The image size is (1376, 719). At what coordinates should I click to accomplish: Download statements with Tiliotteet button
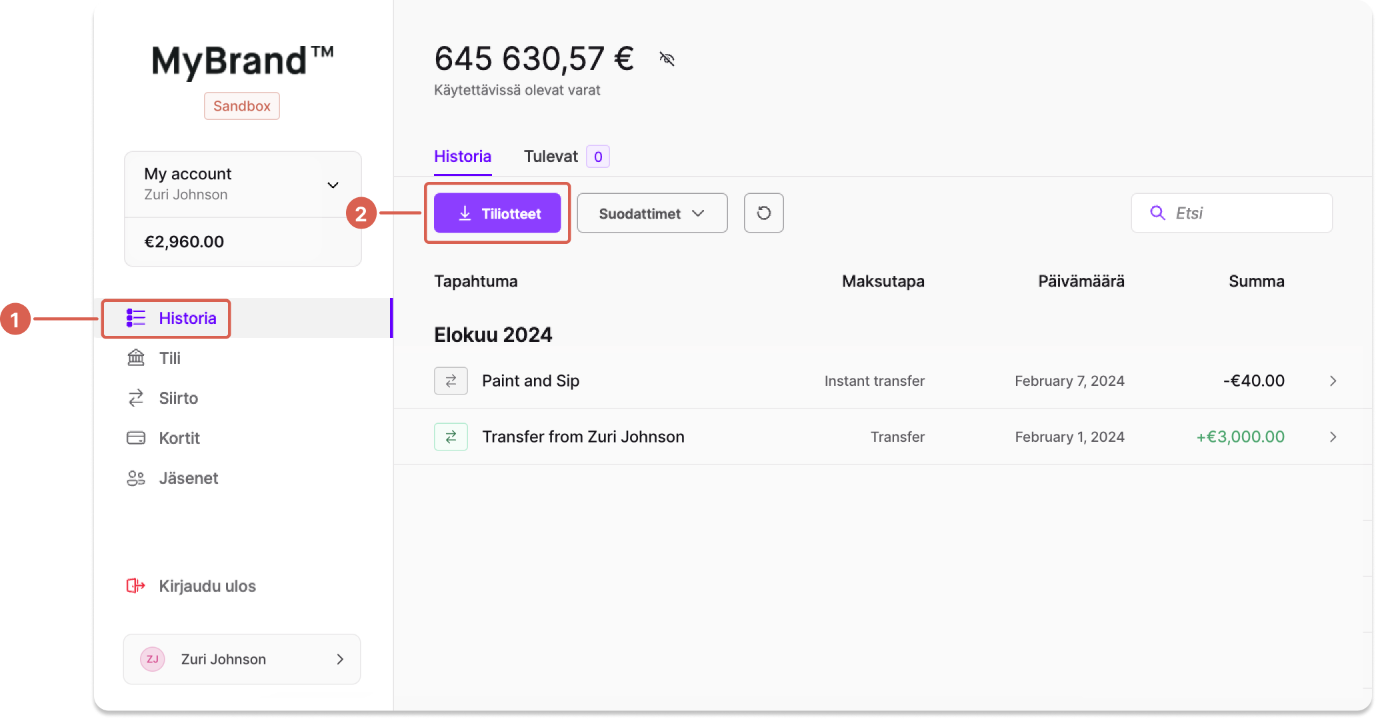[x=497, y=213]
